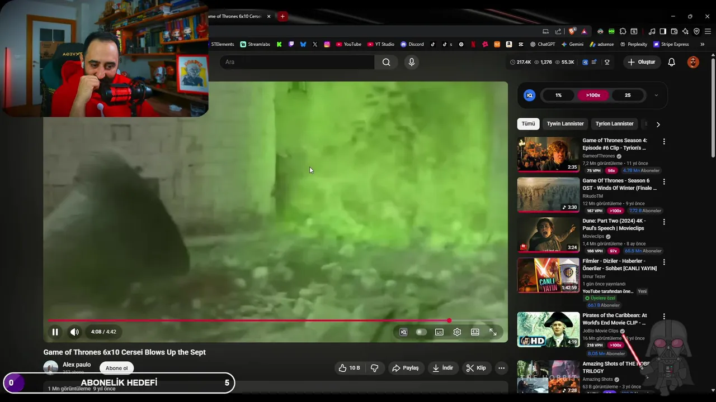Viewport: 716px width, 402px height.
Task: Open the options menu for the Winds Of Winter OST video
Action: pyautogui.click(x=664, y=182)
